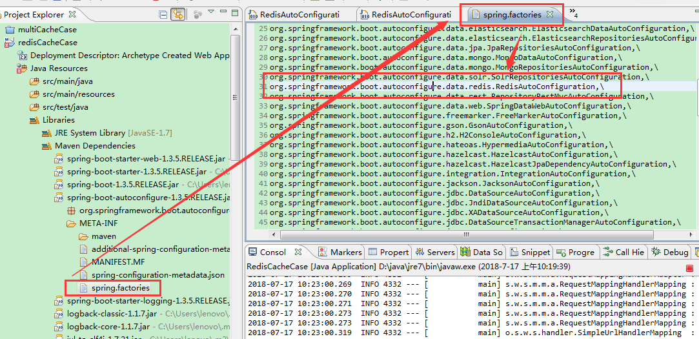Click console log line SimpleUrlHandlerMapping
The width and height of the screenshot is (699, 339).
[x=471, y=333]
